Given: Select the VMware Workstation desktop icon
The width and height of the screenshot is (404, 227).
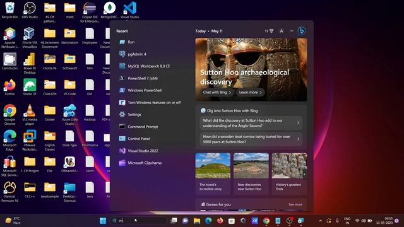Looking at the screenshot, I should click(x=30, y=140).
